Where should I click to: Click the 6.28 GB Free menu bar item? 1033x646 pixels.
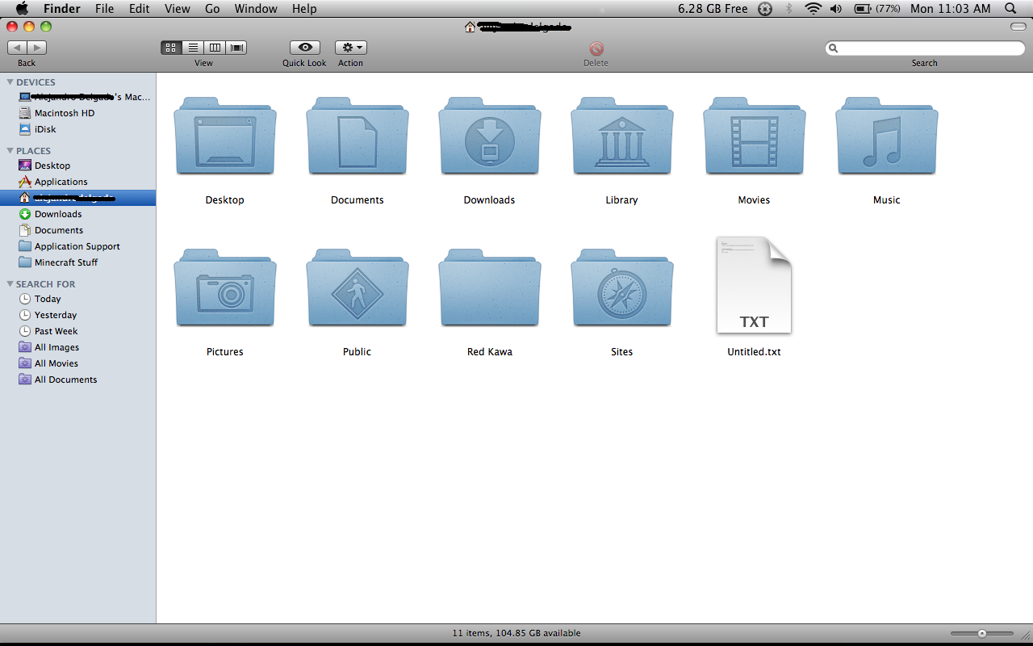tap(713, 8)
